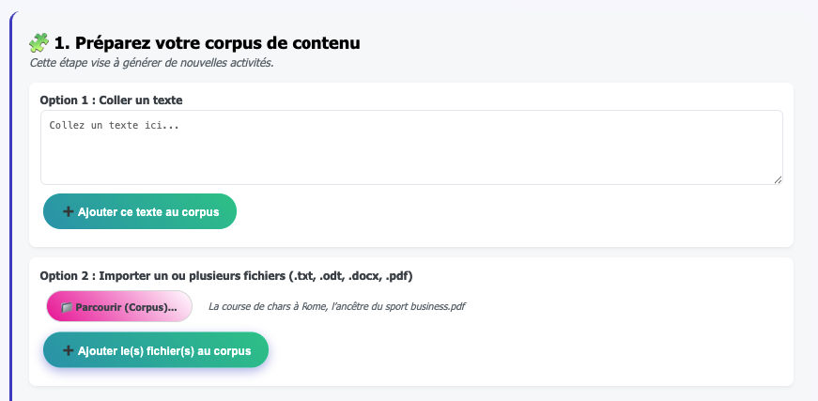Open the 'Parcourir (Corpus)...' file browser
The height and width of the screenshot is (401, 818).
click(118, 307)
